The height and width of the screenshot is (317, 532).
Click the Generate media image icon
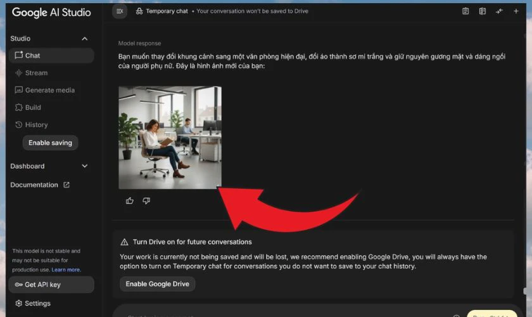(x=18, y=90)
